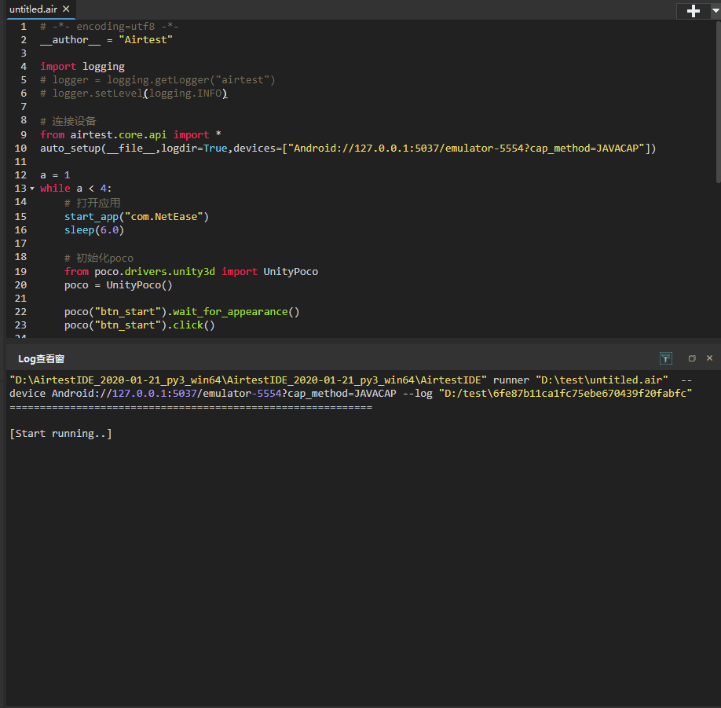This screenshot has height=708, width=721.
Task: Click the [Start running..] log line
Action: (x=60, y=433)
